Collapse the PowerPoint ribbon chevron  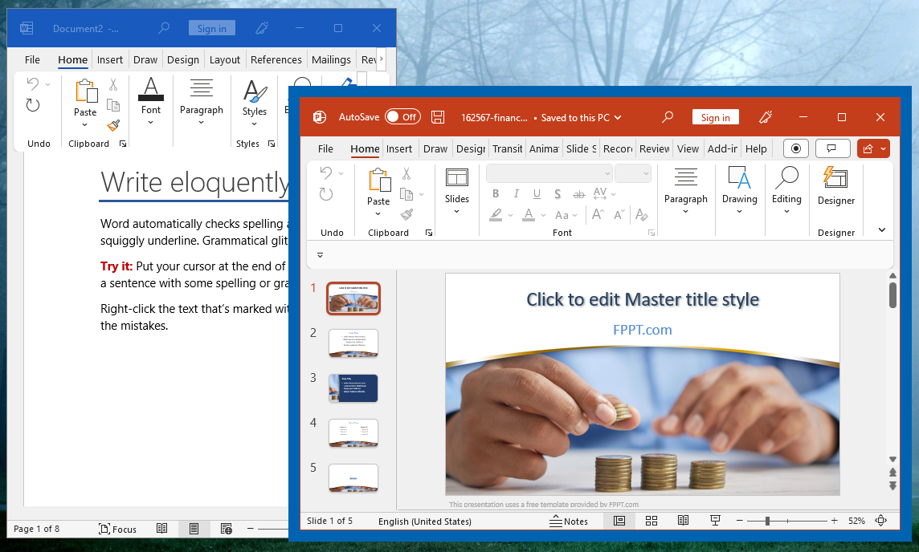click(x=881, y=230)
